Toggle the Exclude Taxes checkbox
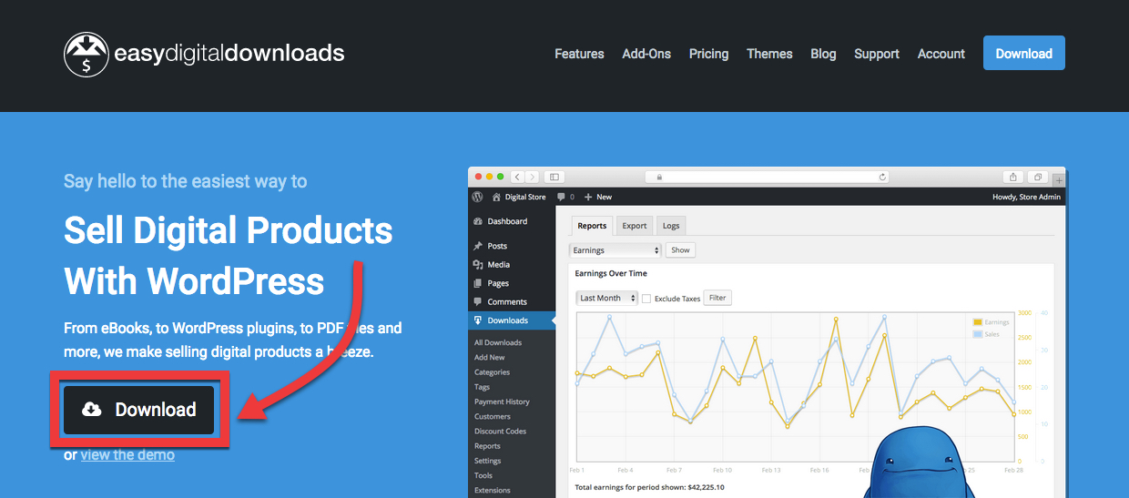This screenshot has height=498, width=1129. point(646,298)
